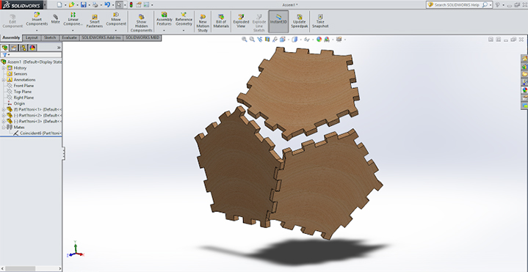Save the assembly with the disk icon
The height and width of the screenshot is (272, 528).
pos(84,4)
